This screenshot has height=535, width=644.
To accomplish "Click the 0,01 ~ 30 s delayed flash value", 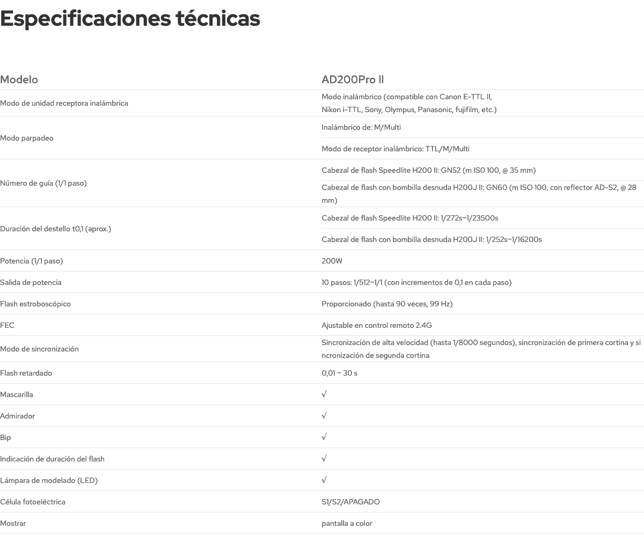I will point(339,373).
